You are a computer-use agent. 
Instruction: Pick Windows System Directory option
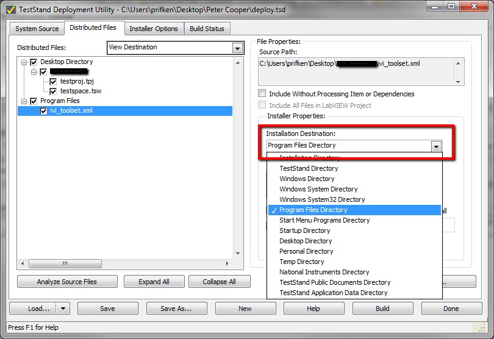click(x=354, y=189)
